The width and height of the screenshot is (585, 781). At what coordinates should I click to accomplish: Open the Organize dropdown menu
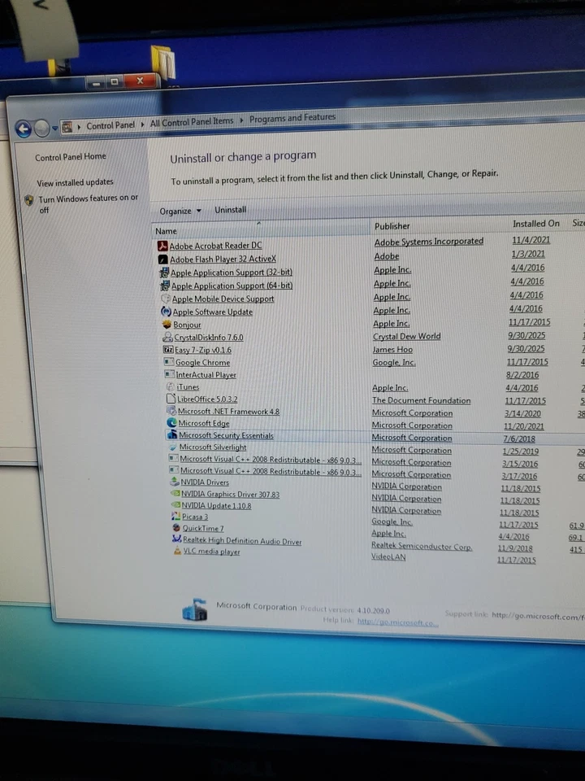click(180, 212)
